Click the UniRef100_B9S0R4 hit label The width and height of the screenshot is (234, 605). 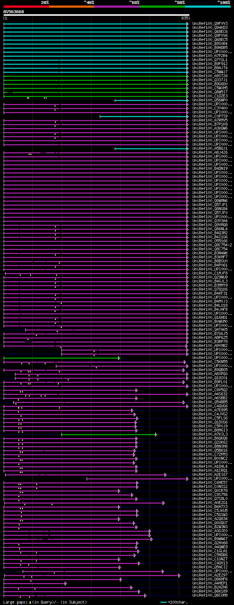[x=210, y=44]
